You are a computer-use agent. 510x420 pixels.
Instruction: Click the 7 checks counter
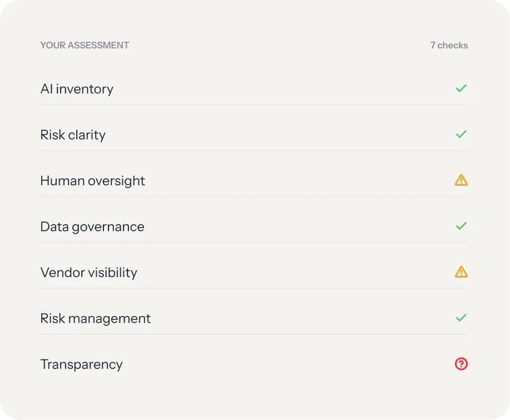[x=449, y=45]
